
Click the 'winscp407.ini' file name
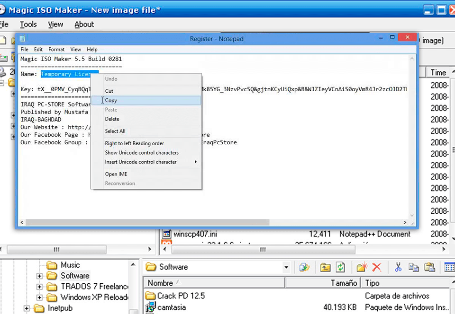coord(195,234)
